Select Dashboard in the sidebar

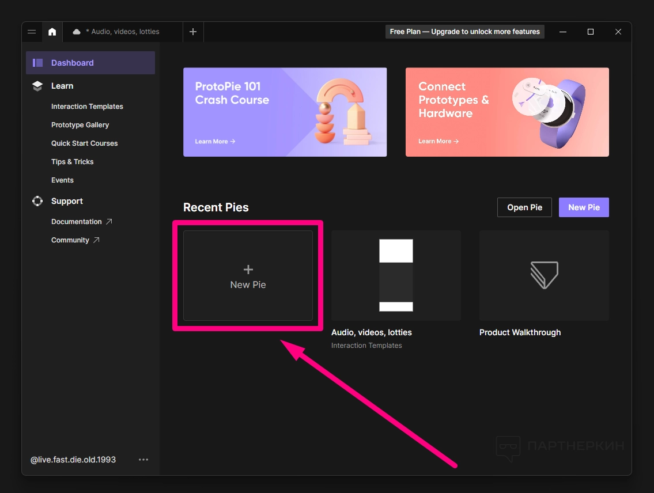[x=90, y=63]
